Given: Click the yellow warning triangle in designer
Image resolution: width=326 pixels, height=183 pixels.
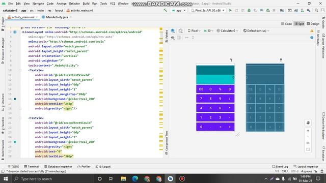Looking at the screenshot, I should [x=312, y=30].
